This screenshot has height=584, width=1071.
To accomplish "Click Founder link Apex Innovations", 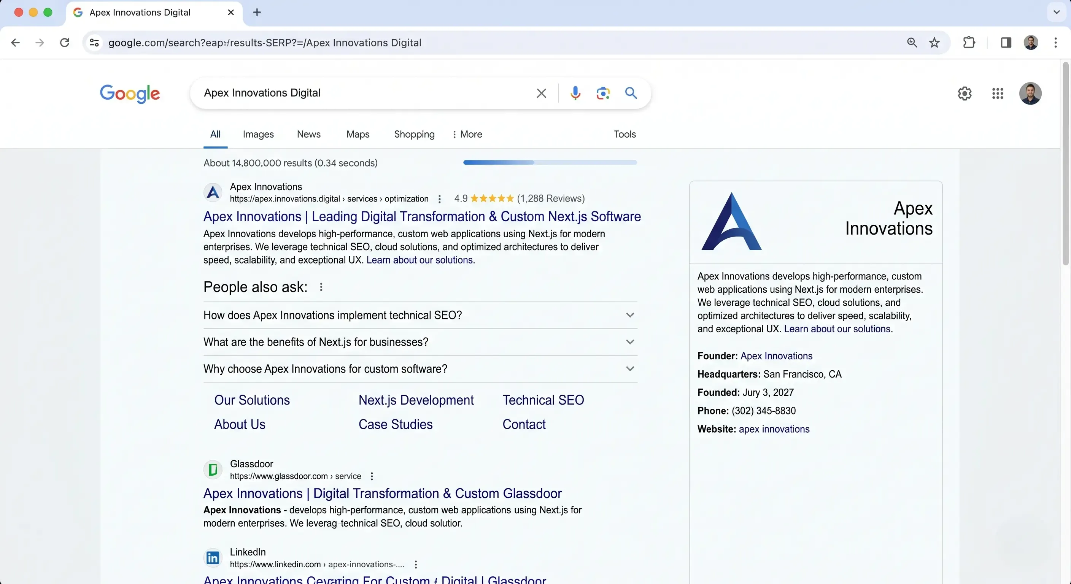I will pos(776,356).
